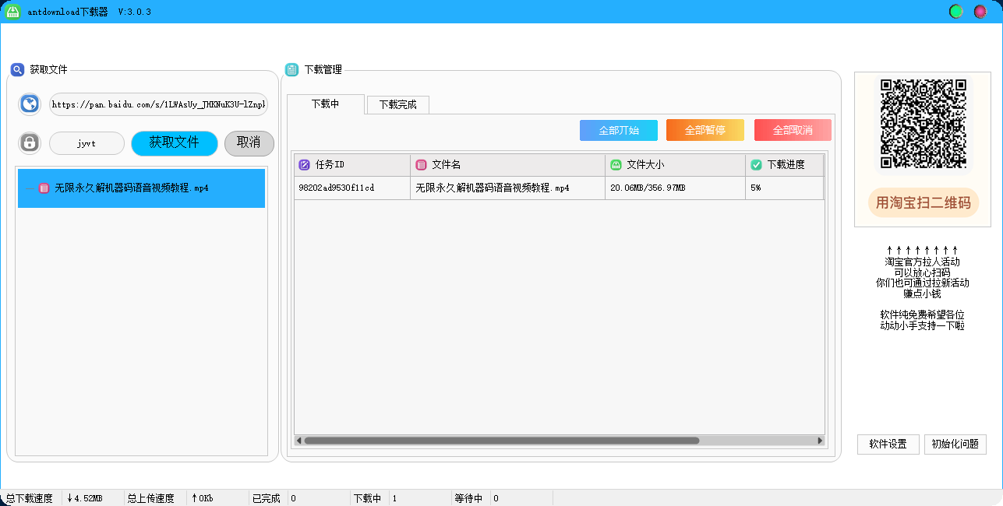
Task: Click the padlock icon beside extraction code
Action: pos(30,143)
